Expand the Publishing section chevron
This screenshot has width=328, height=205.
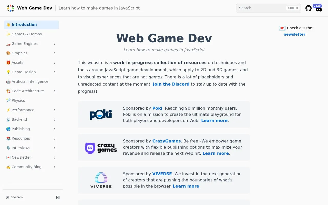coord(55,129)
